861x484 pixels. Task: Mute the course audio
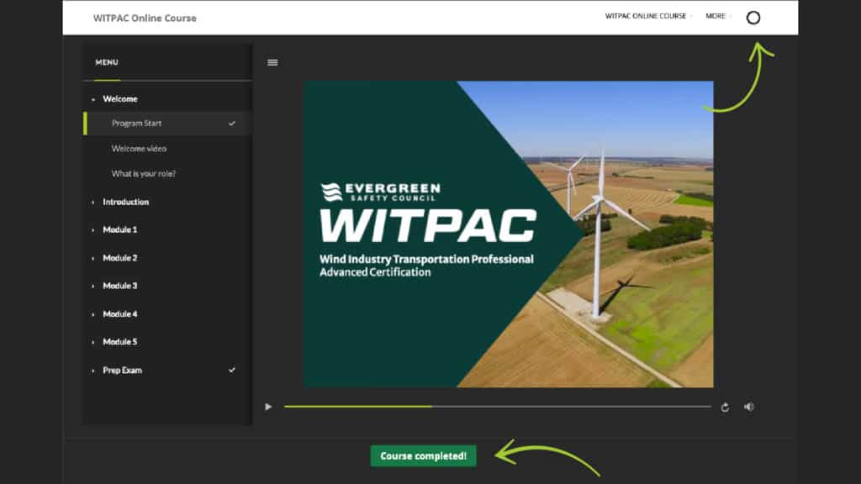749,407
